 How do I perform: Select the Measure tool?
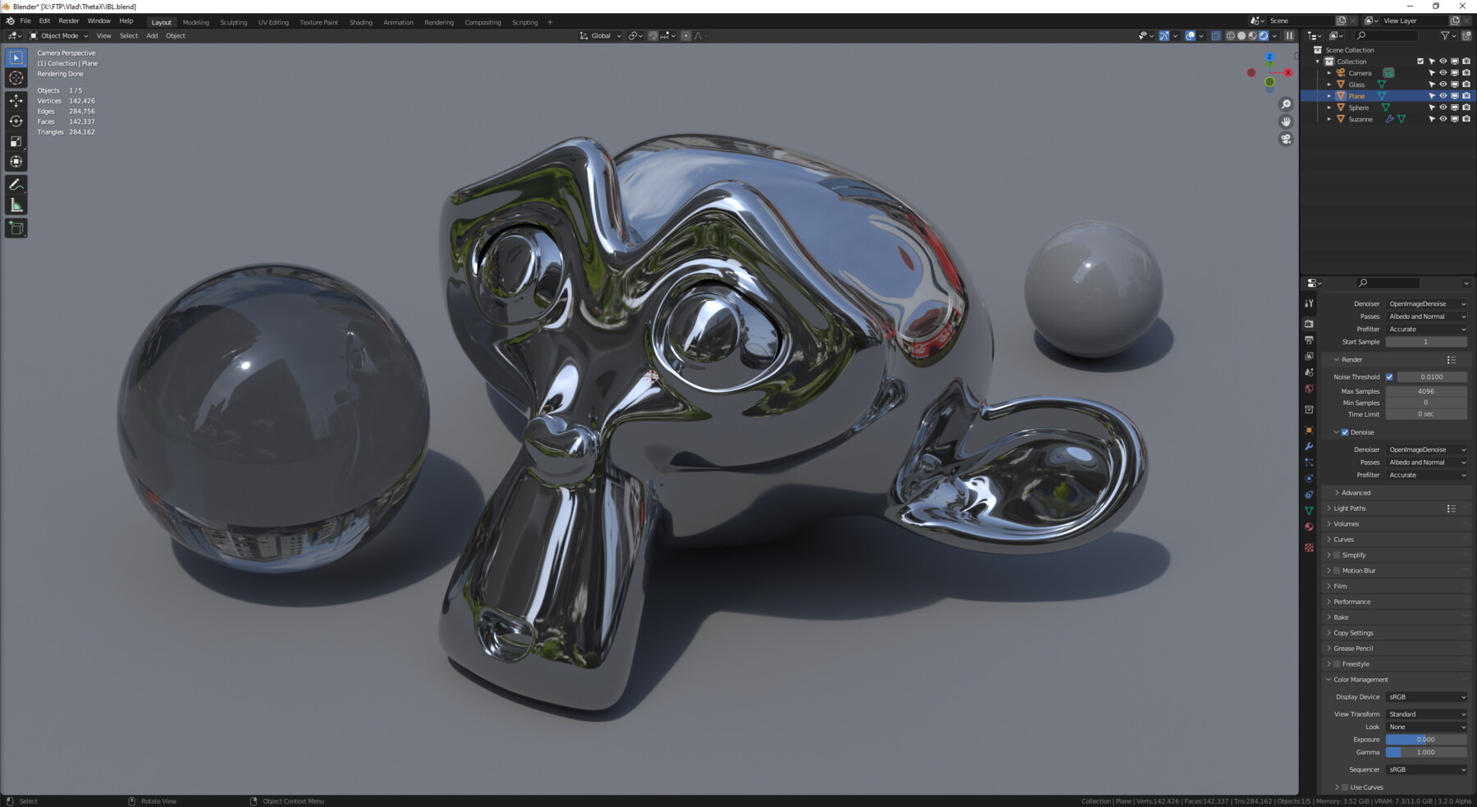click(16, 205)
